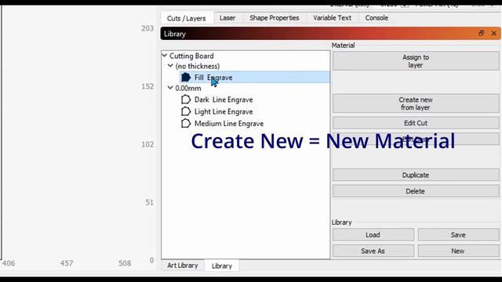This screenshot has height=282, width=502.
Task: Open the Console tab
Action: pos(376,18)
